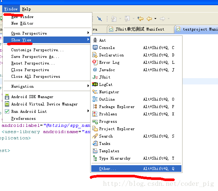
Task: Click the Last Edit Location toolbar arrow
Action: click(x=140, y=18)
